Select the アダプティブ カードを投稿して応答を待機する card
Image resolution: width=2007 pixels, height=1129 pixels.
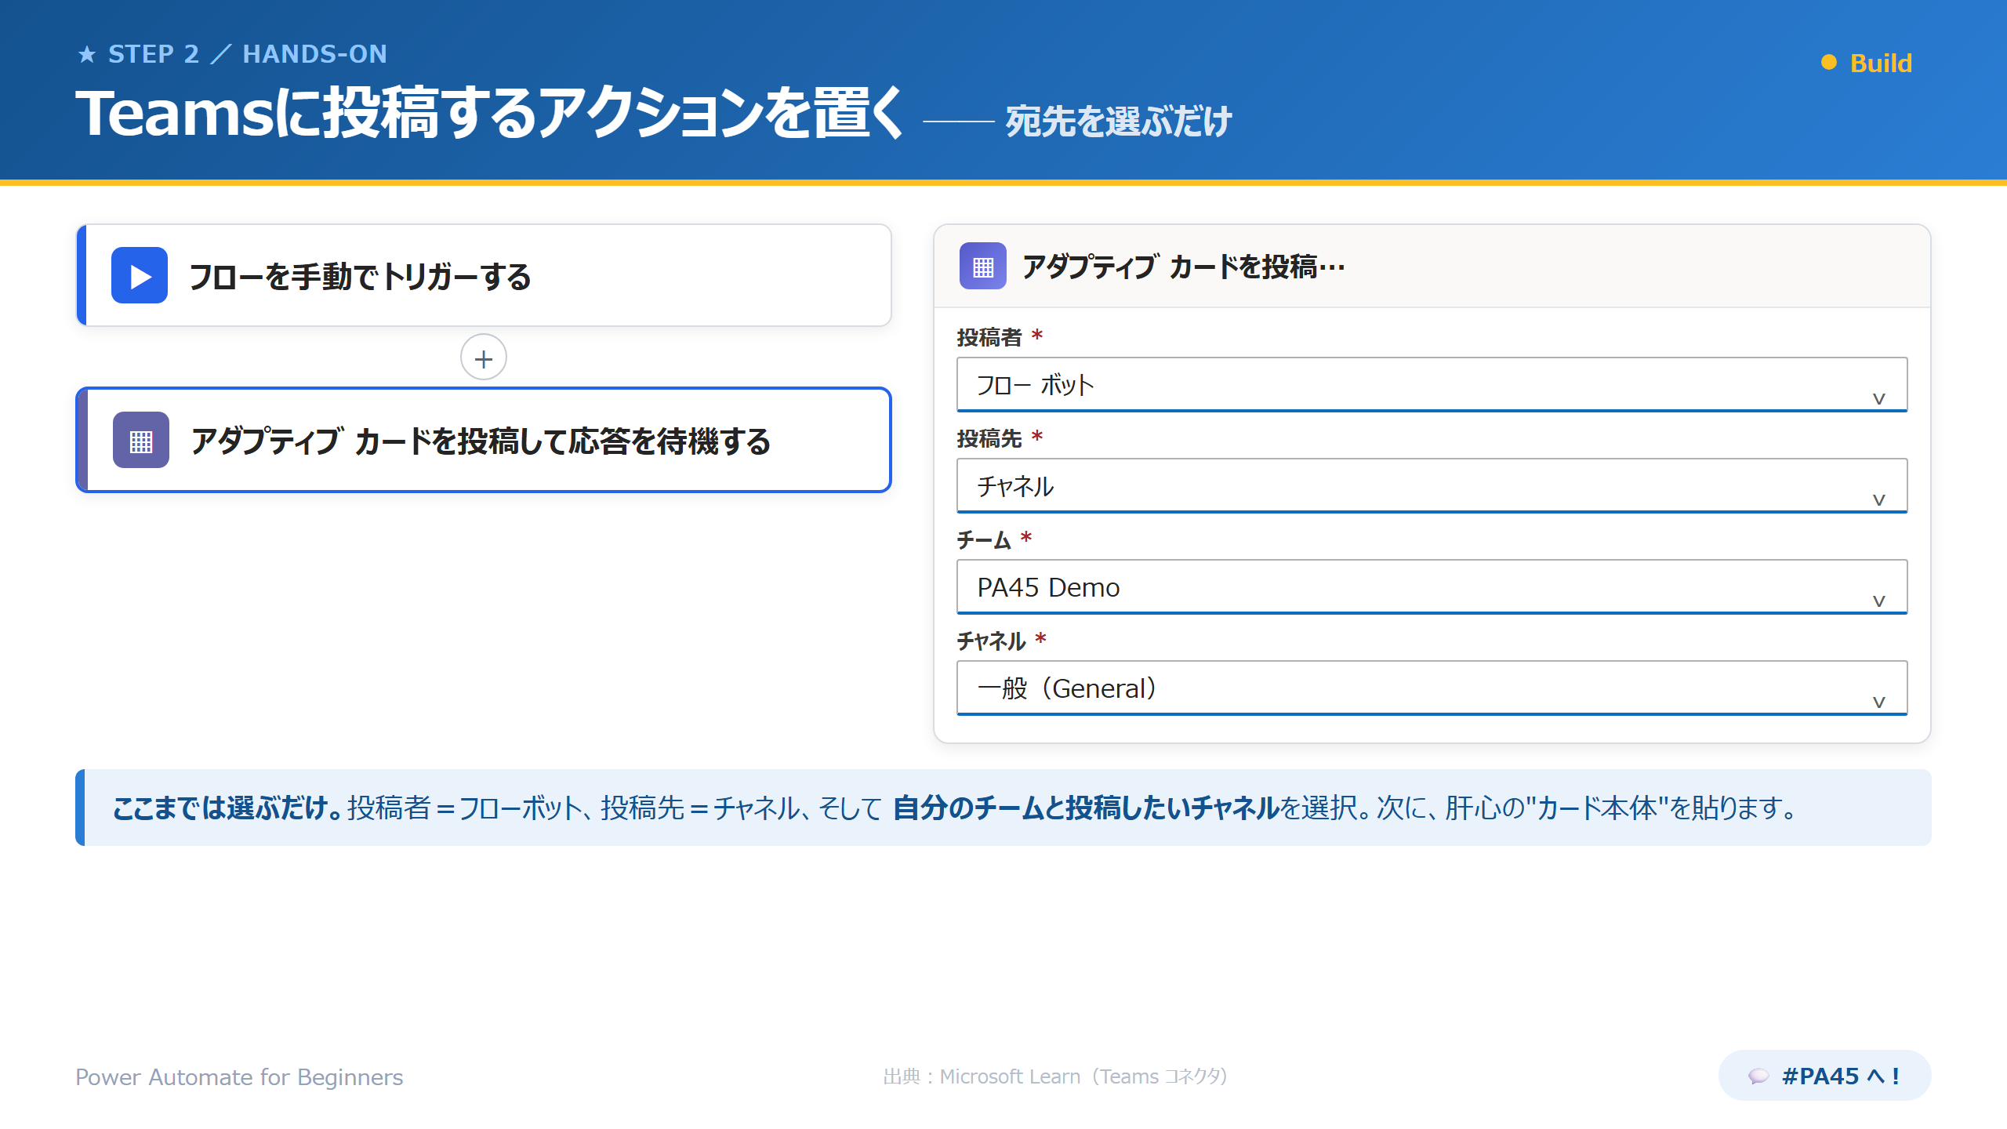click(484, 440)
